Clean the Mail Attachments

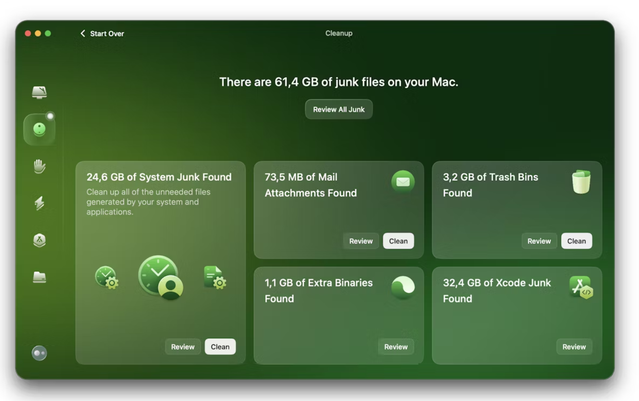[x=398, y=241]
